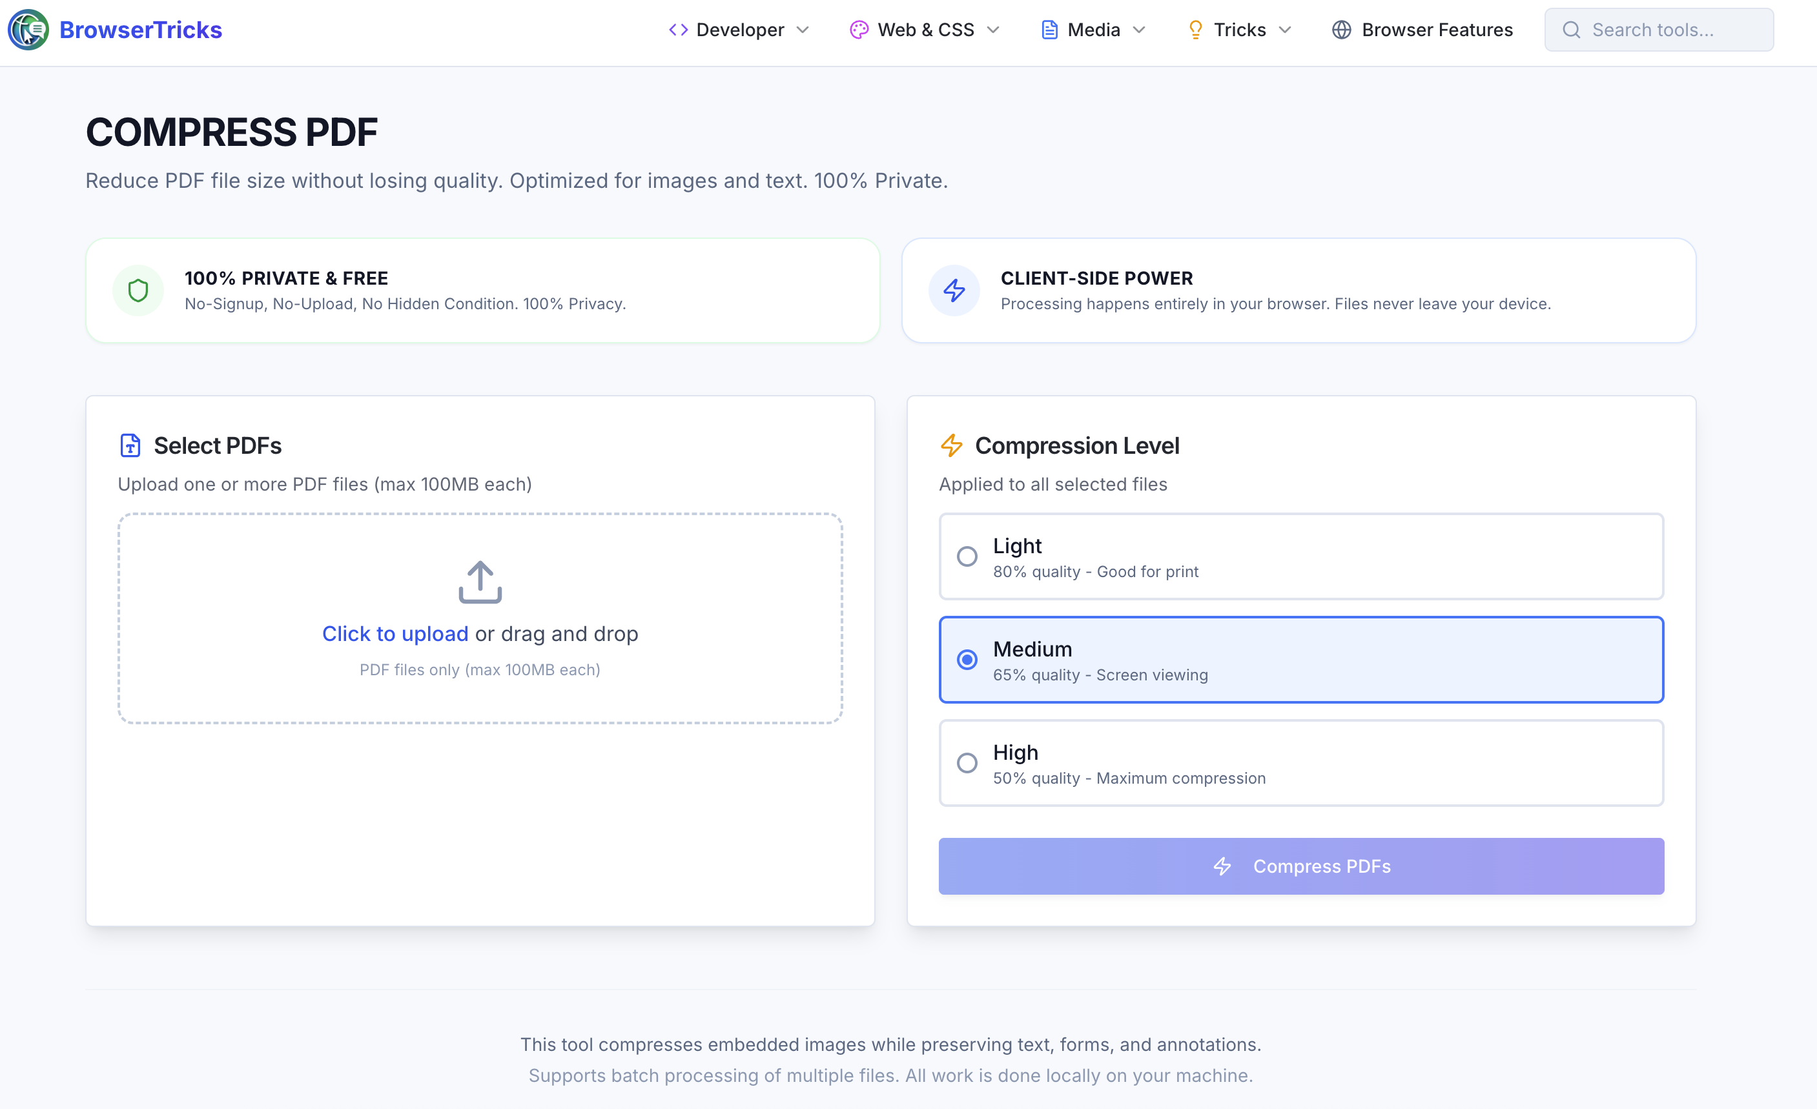Click the search magnifier icon
The height and width of the screenshot is (1109, 1817).
1572,30
